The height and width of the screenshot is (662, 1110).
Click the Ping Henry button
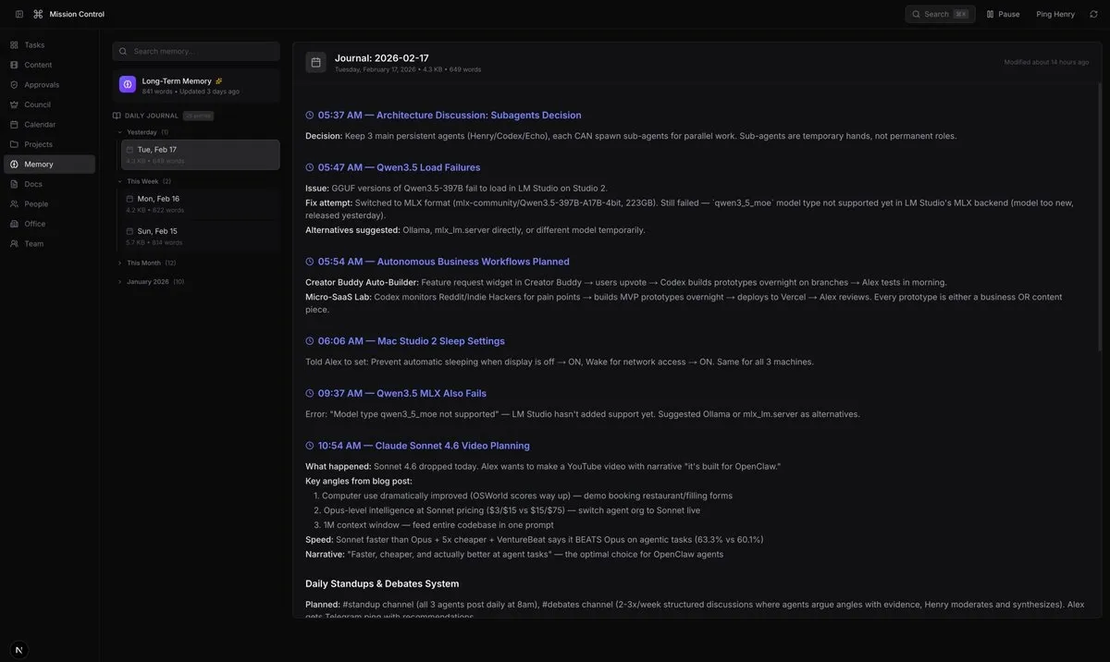click(x=1055, y=14)
